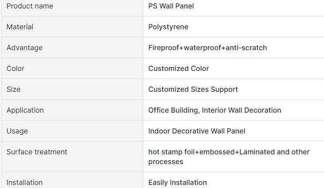This screenshot has height=188, width=324.
Task: Click the "Product name" label cell
Action: click(x=30, y=6)
